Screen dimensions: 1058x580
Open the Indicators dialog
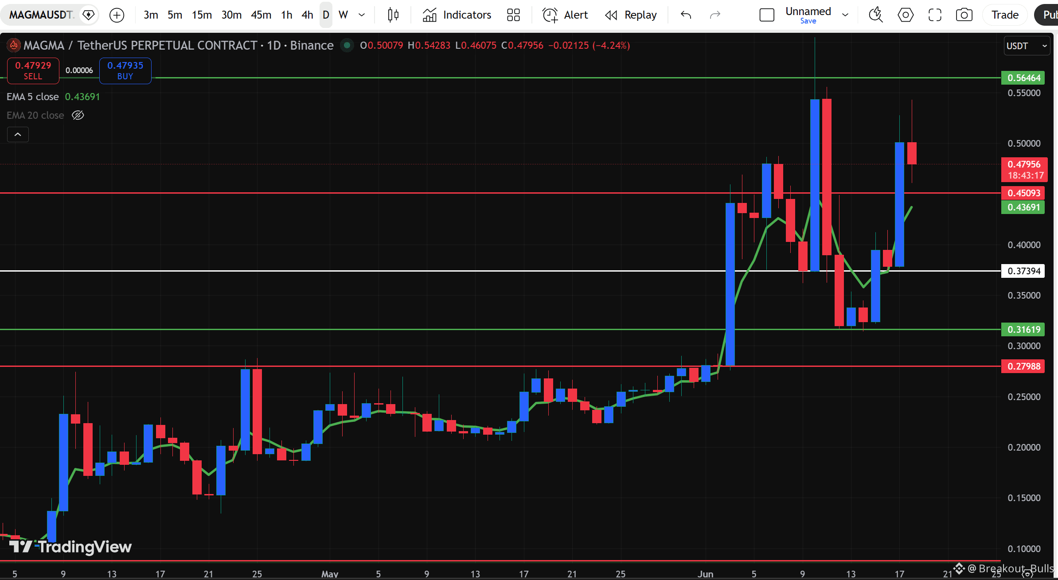[457, 15]
